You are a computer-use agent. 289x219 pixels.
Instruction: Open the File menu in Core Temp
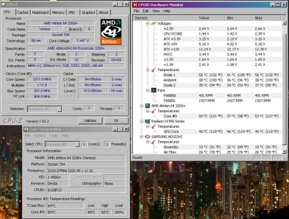point(27,135)
